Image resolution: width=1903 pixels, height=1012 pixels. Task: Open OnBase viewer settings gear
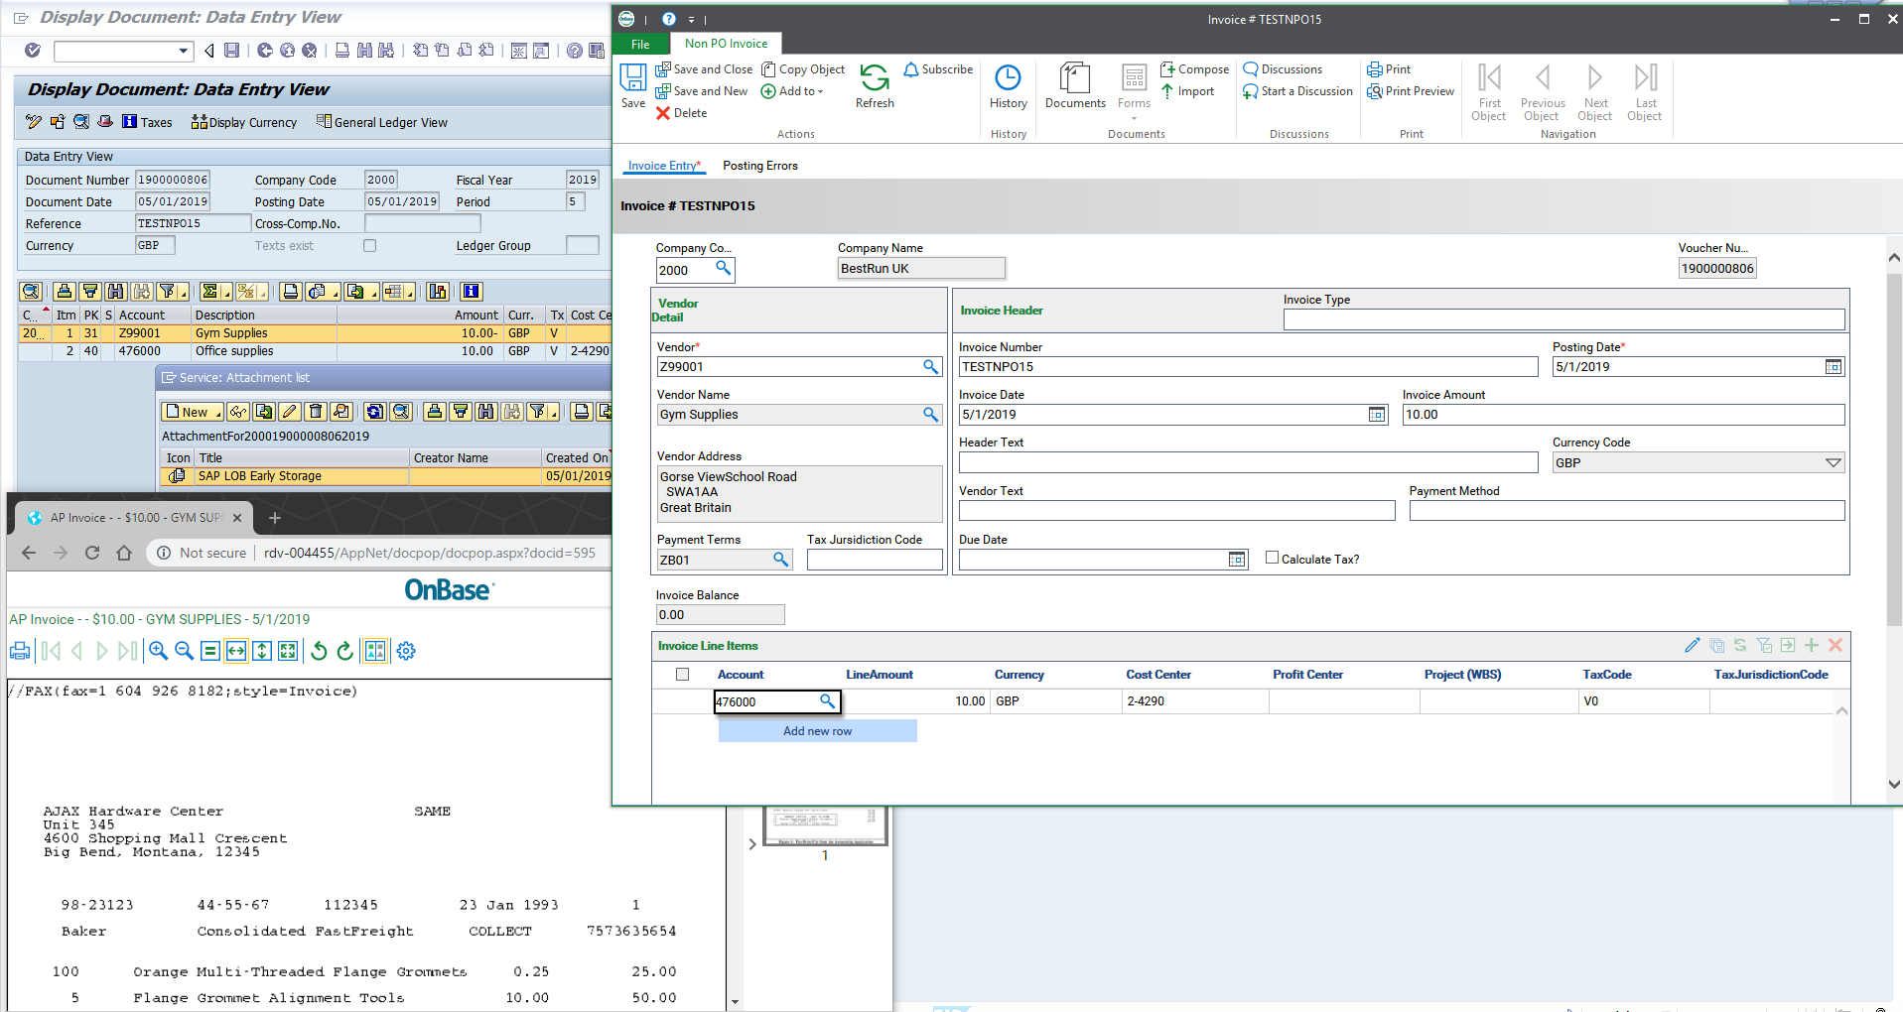(406, 651)
